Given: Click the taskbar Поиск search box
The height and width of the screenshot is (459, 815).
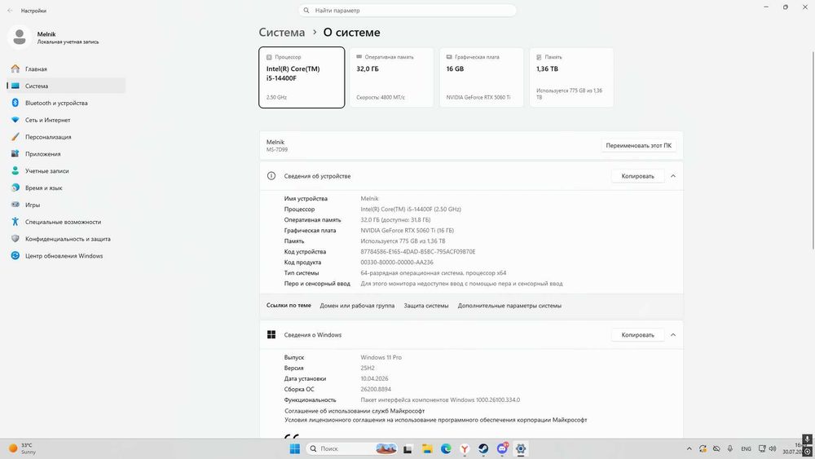Looking at the screenshot, I should coord(352,448).
